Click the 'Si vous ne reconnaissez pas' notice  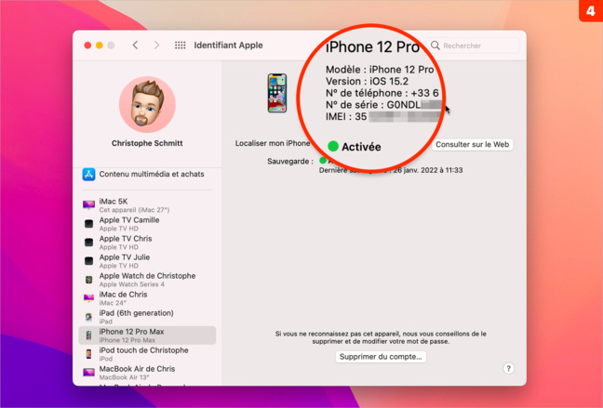click(x=381, y=337)
